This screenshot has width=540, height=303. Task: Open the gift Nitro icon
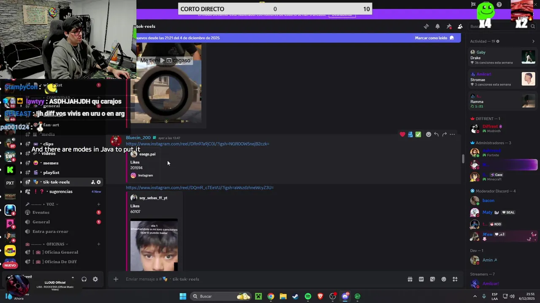(x=410, y=279)
